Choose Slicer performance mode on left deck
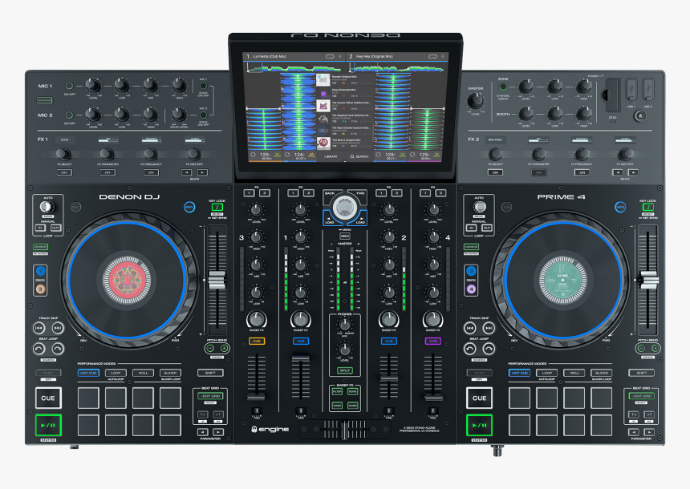The image size is (690, 489). coord(170,373)
